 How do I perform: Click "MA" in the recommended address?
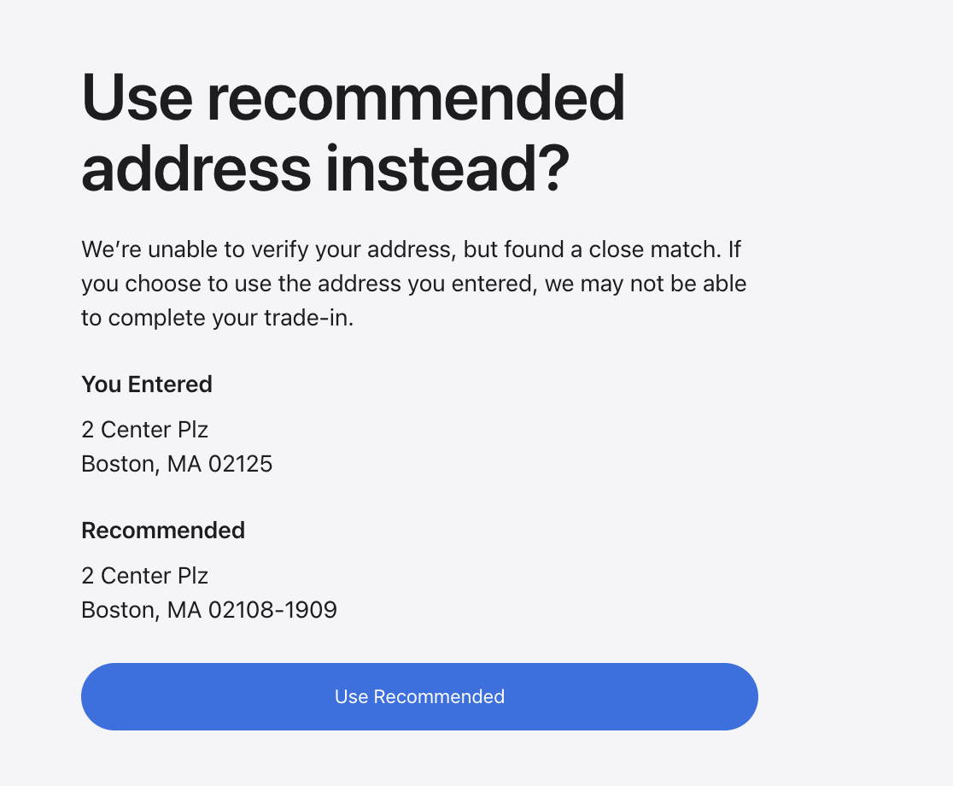point(184,610)
